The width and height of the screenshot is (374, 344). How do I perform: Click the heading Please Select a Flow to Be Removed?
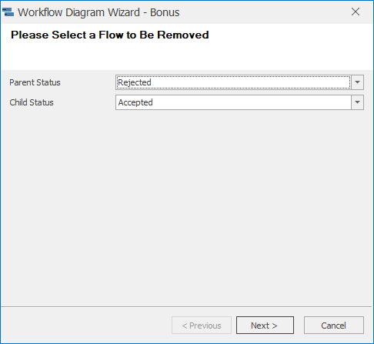click(110, 35)
